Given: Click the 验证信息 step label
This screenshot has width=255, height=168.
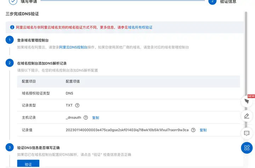Looking at the screenshot, I should [x=228, y=2].
